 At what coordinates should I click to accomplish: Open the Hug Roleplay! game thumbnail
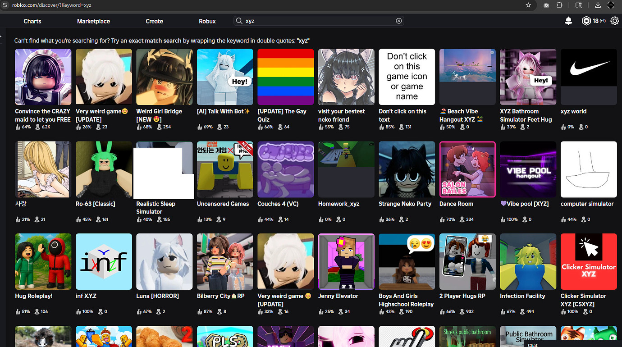click(43, 261)
